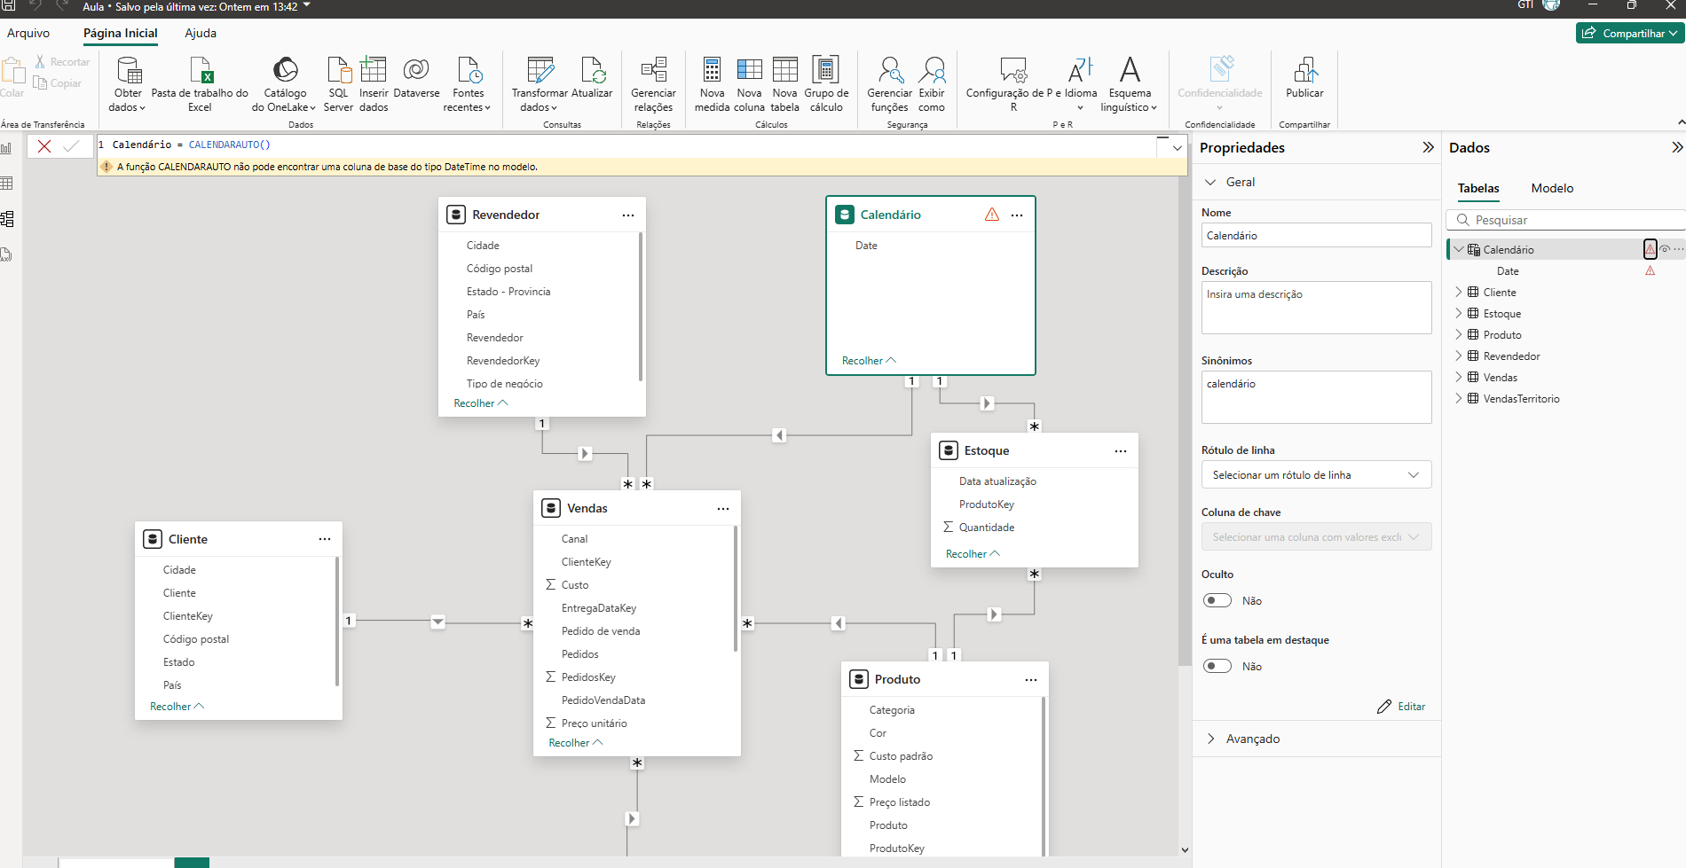1686x868 pixels.
Task: Switch to Tabelas tab in Dados pane
Action: pyautogui.click(x=1478, y=188)
